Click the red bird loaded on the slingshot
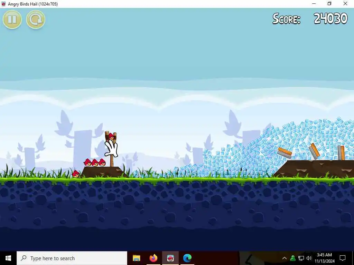Screen dimensions: 354x265 111,137
